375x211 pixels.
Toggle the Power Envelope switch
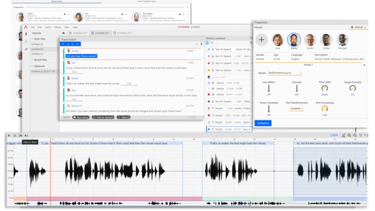(x=269, y=109)
